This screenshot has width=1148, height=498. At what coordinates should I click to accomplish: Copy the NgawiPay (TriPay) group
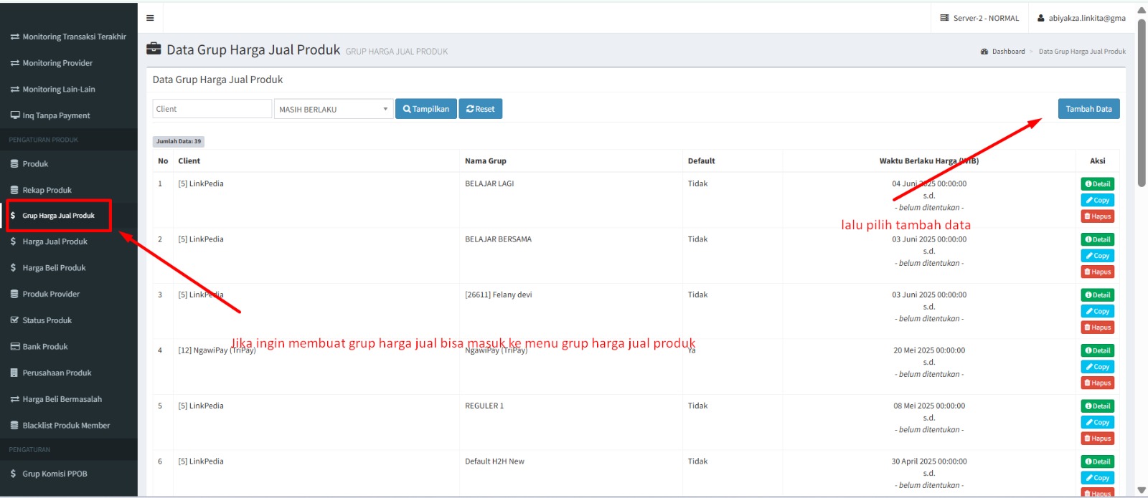tap(1098, 367)
